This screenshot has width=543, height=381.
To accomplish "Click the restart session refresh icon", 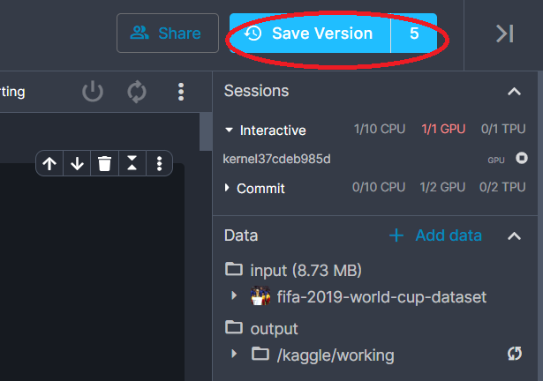I will [x=137, y=92].
